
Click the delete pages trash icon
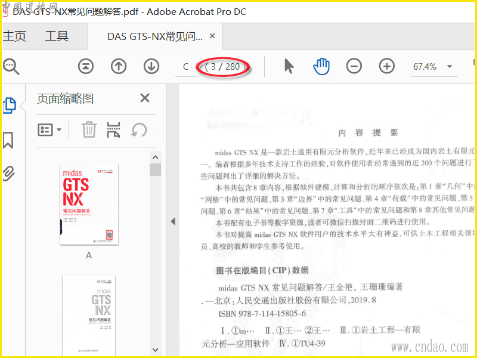(x=89, y=130)
